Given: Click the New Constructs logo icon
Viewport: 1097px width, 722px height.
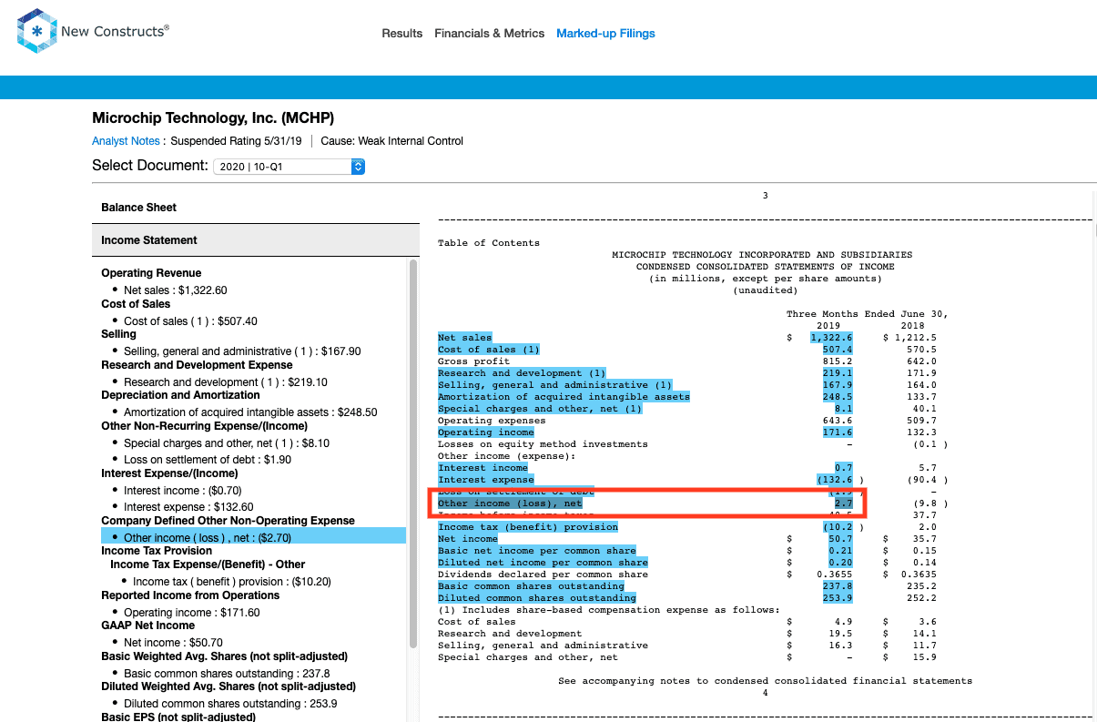Looking at the screenshot, I should 36,32.
